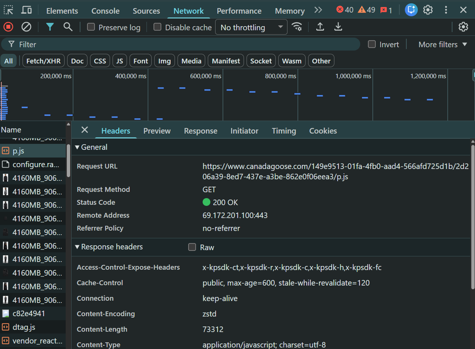Filter requests by Font type

[141, 61]
